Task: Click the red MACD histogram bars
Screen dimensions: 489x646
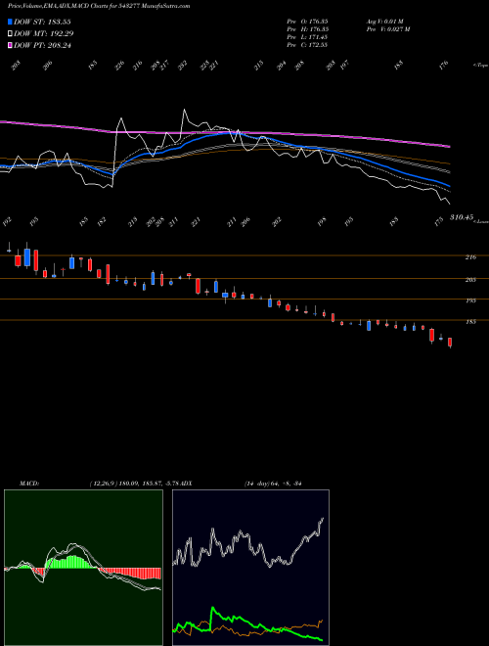Action: (x=132, y=573)
